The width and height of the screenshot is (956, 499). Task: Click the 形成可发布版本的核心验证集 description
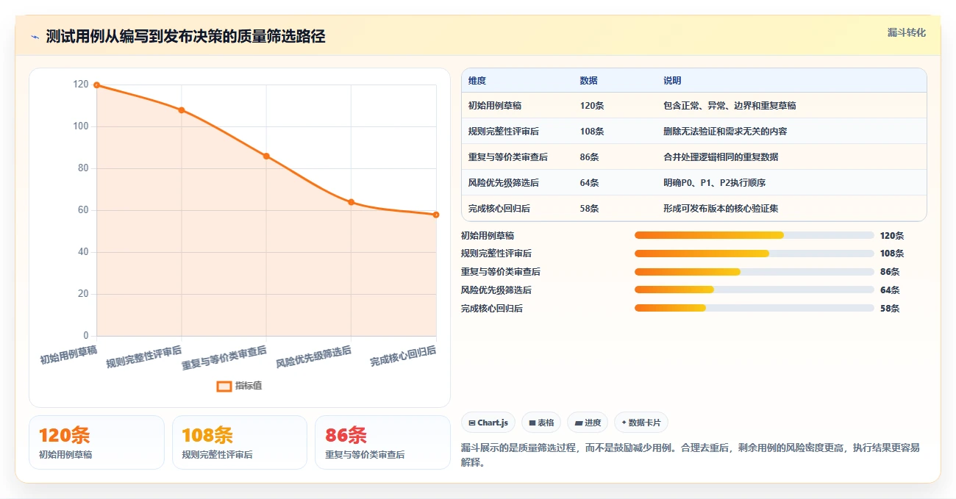coord(721,209)
